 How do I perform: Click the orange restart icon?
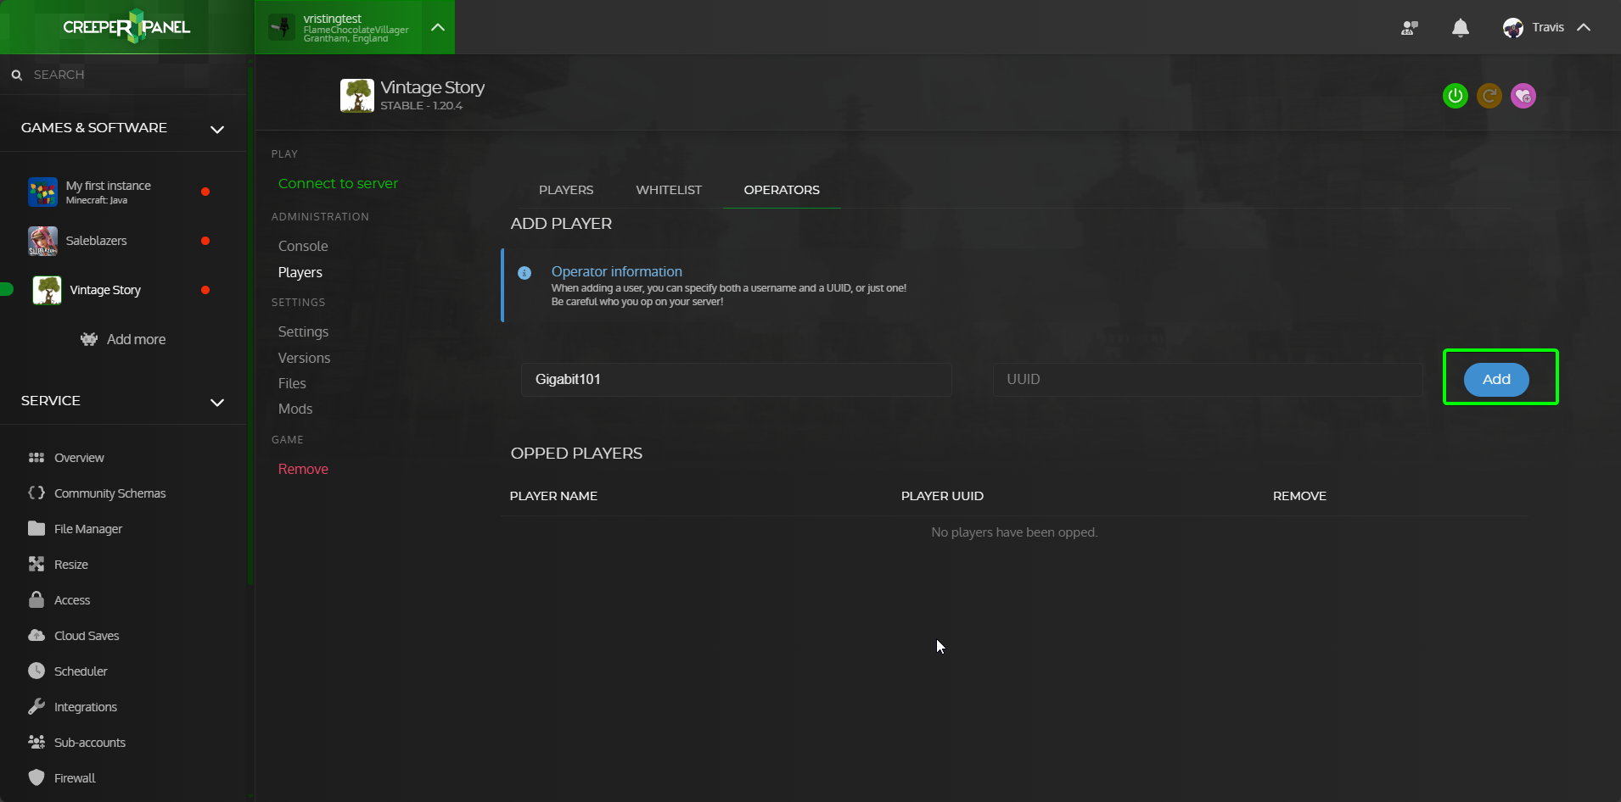1489,96
